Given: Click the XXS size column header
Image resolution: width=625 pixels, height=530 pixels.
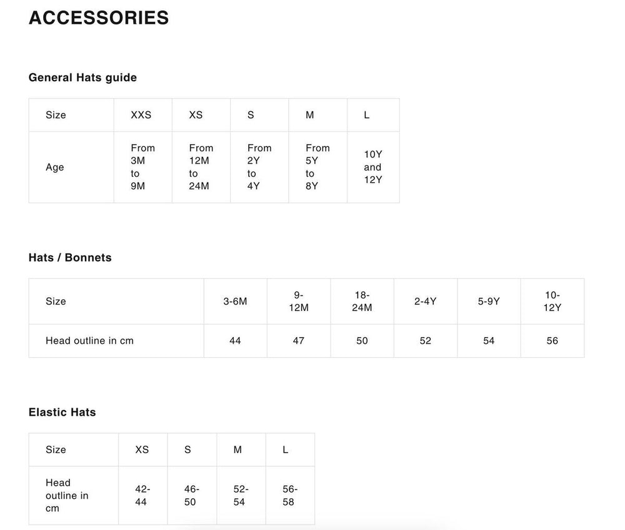Looking at the screenshot, I should [x=141, y=115].
